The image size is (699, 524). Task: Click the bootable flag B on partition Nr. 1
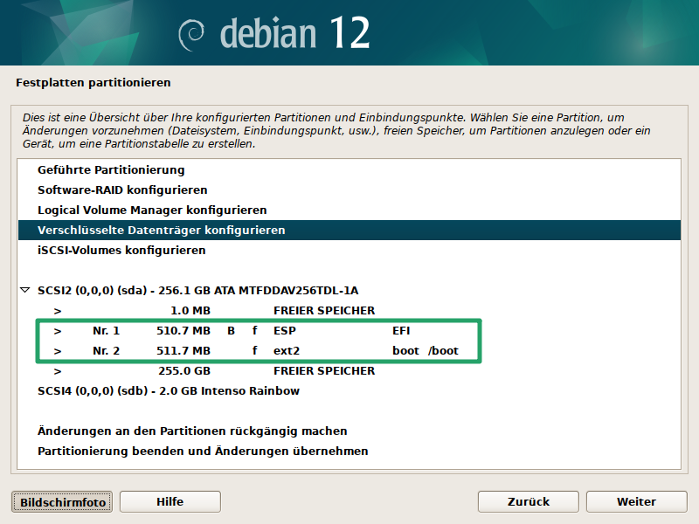tap(232, 331)
